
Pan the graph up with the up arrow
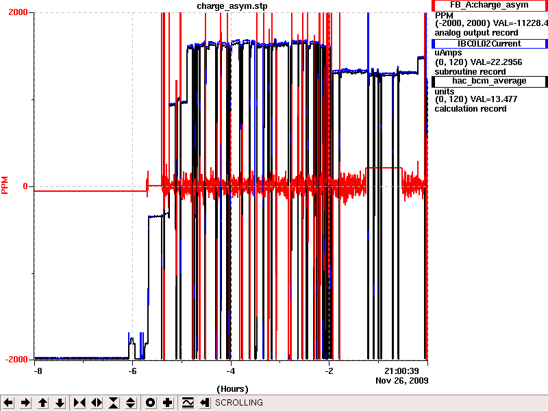point(42,403)
